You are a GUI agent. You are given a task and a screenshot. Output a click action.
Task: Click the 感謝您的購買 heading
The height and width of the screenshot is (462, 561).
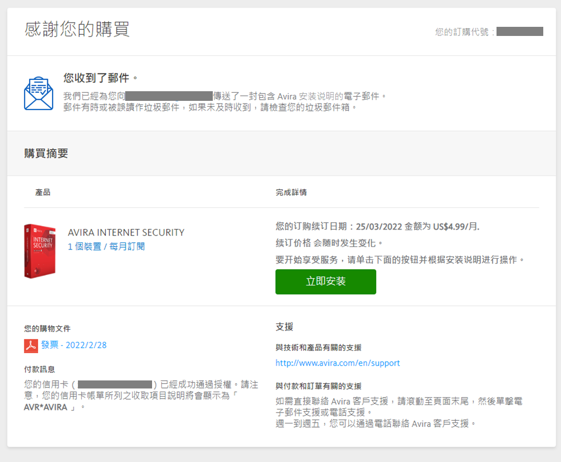(x=77, y=29)
